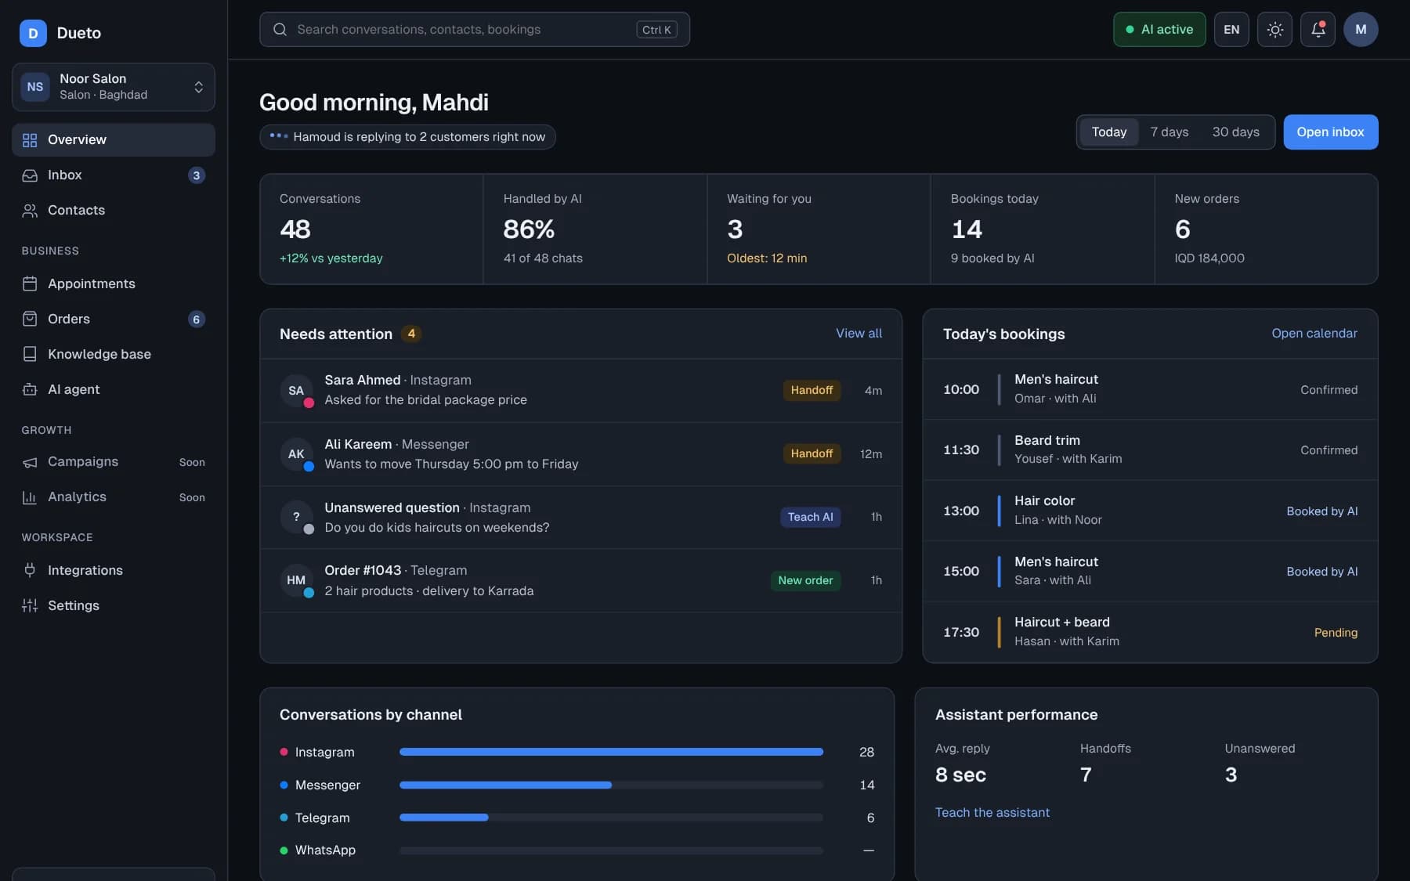Image resolution: width=1410 pixels, height=881 pixels.
Task: Click Handoff tag on Ali Kareem row
Action: point(812,453)
